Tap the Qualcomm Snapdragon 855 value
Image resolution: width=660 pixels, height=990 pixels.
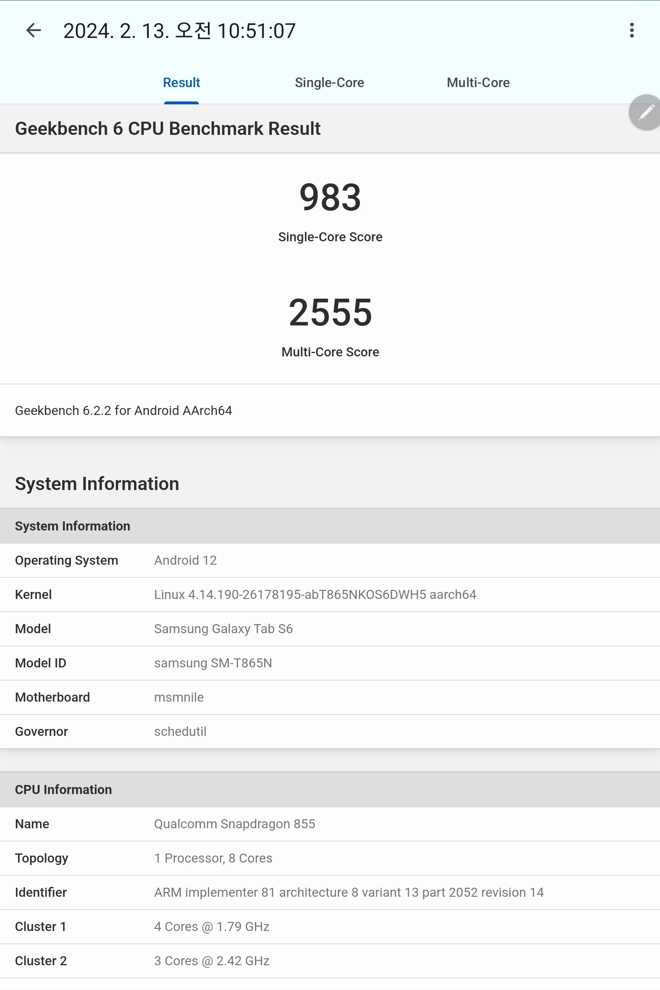coord(234,824)
